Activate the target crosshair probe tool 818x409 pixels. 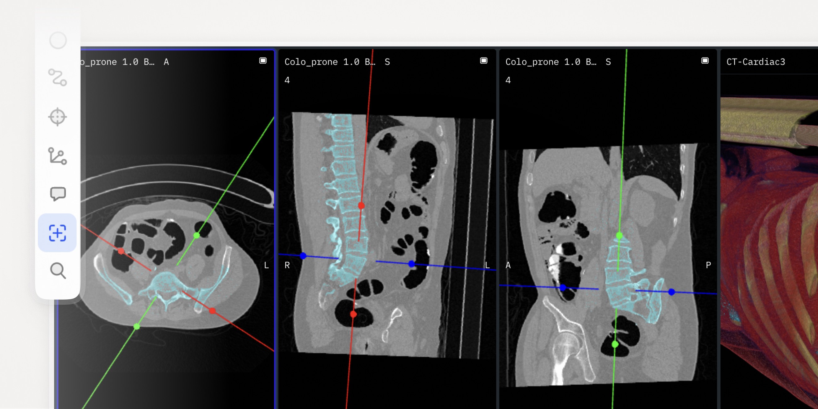[x=57, y=117]
